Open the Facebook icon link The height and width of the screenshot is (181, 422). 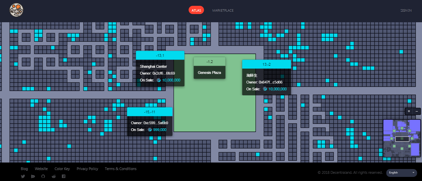click(x=64, y=176)
